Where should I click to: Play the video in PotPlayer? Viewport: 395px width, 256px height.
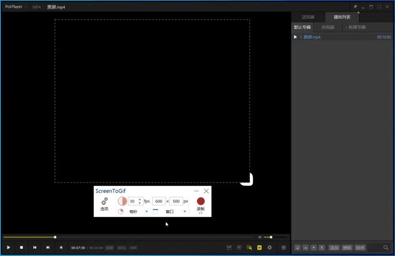coord(8,248)
